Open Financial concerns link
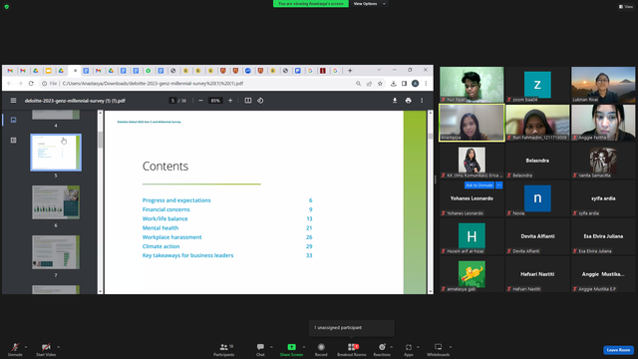This screenshot has height=359, width=638. 166,209
